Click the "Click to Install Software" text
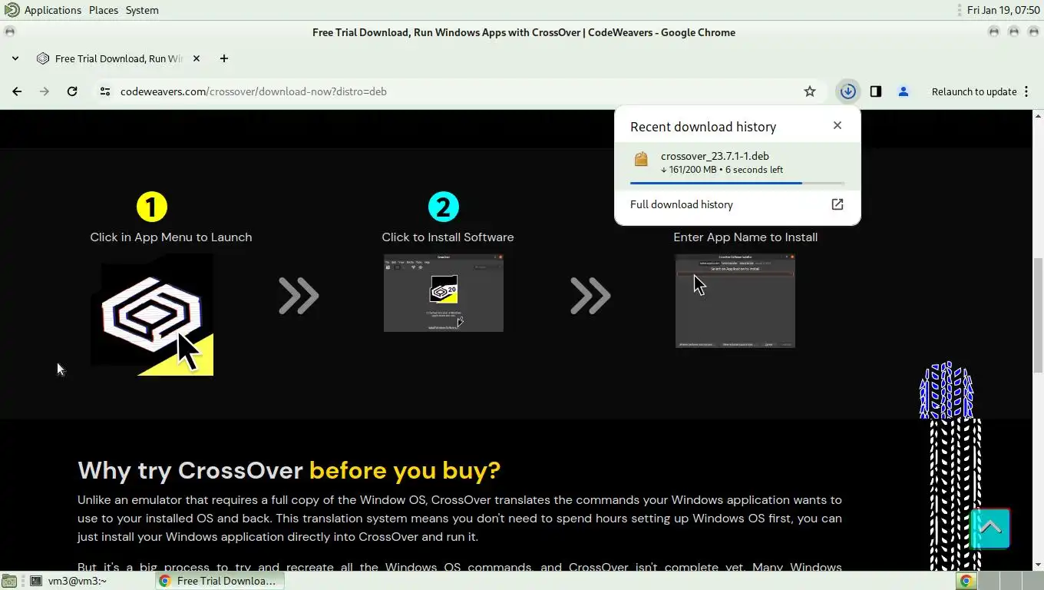Image resolution: width=1044 pixels, height=590 pixels. coord(448,237)
